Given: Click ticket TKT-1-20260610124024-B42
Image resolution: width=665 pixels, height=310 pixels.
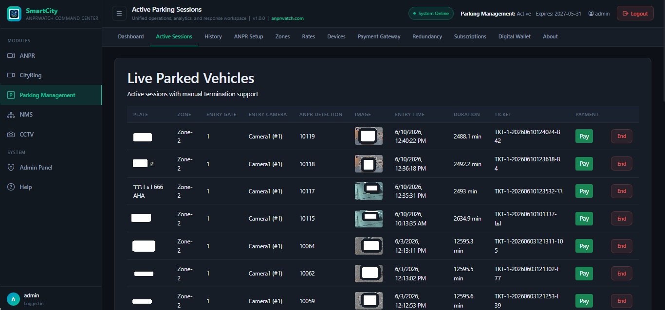Looking at the screenshot, I should [x=527, y=137].
